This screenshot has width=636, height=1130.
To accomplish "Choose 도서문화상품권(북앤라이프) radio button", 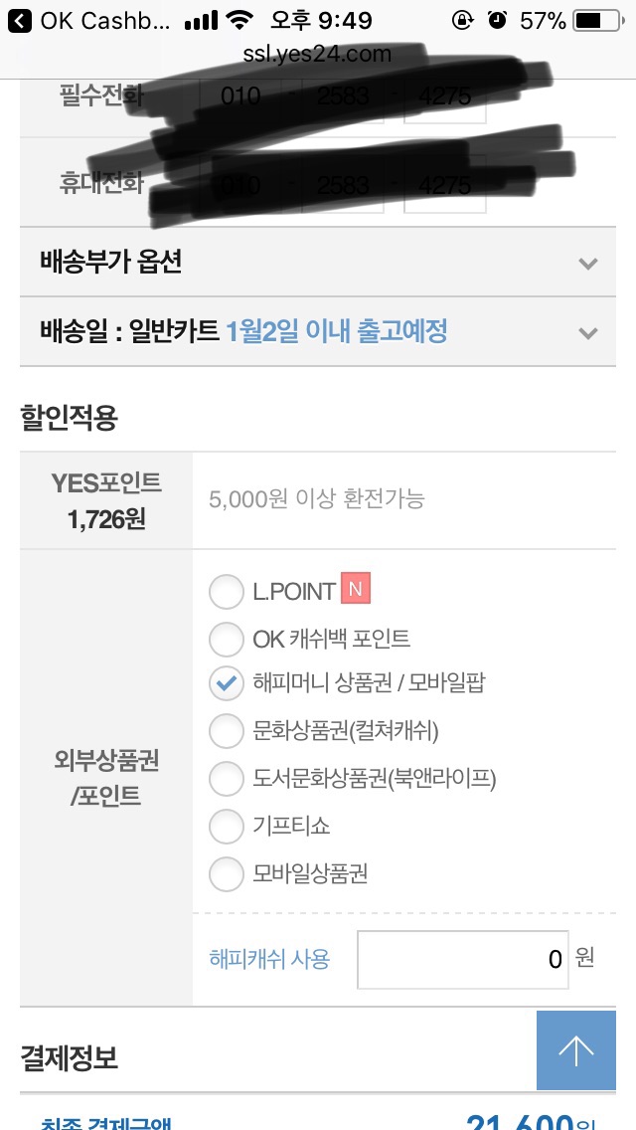I will click(227, 778).
